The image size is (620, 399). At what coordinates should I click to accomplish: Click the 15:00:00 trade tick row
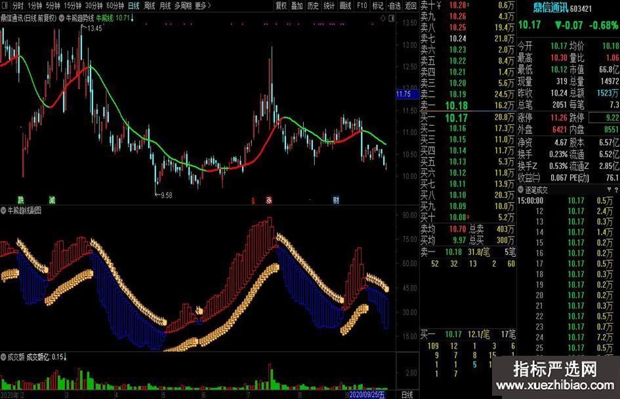[568, 200]
